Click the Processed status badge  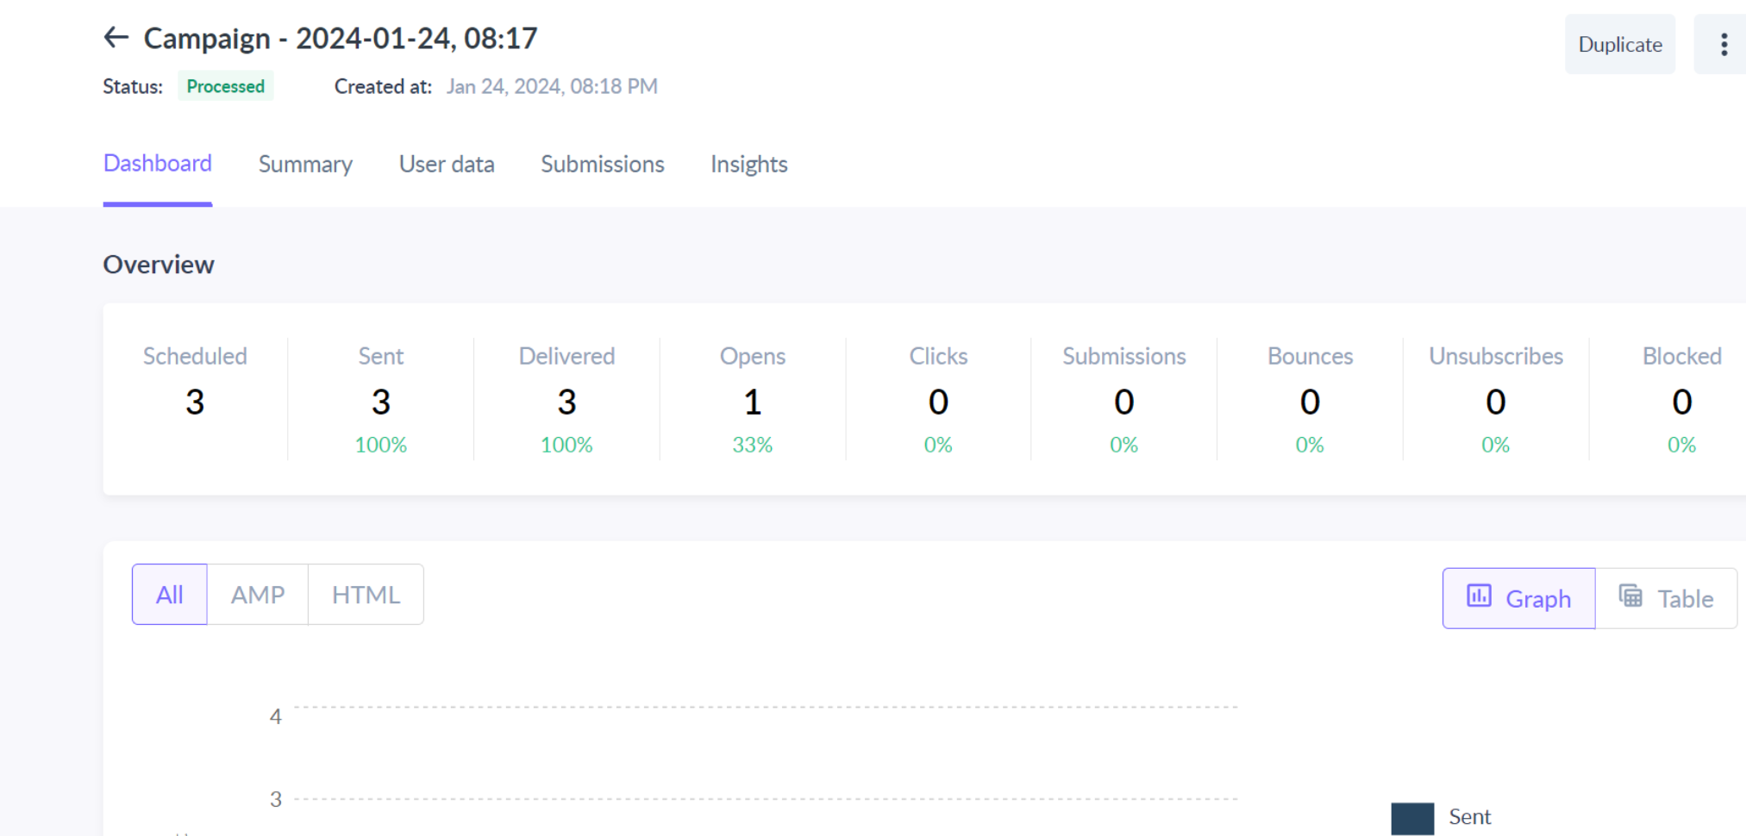(226, 86)
